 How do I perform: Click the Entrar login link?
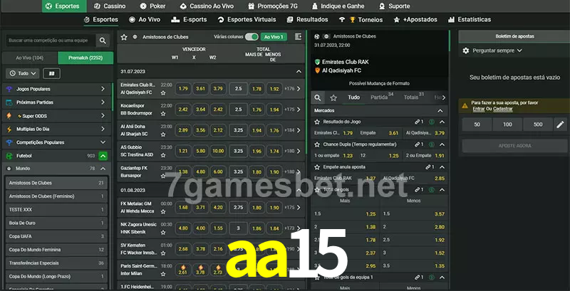coord(478,109)
